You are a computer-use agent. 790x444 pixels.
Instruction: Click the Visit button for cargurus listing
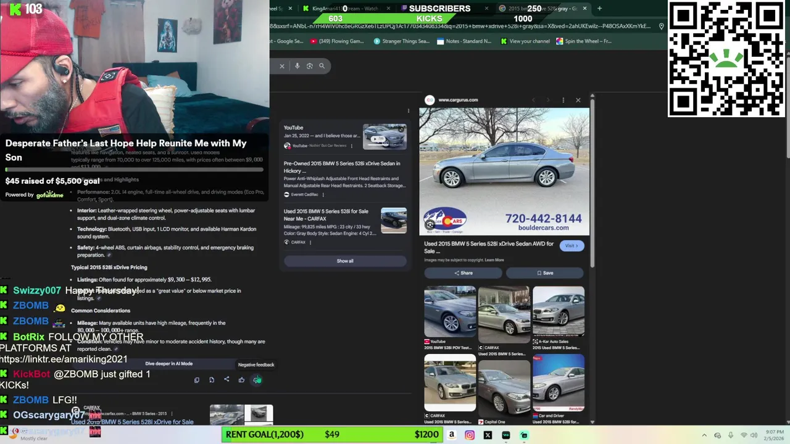(571, 245)
